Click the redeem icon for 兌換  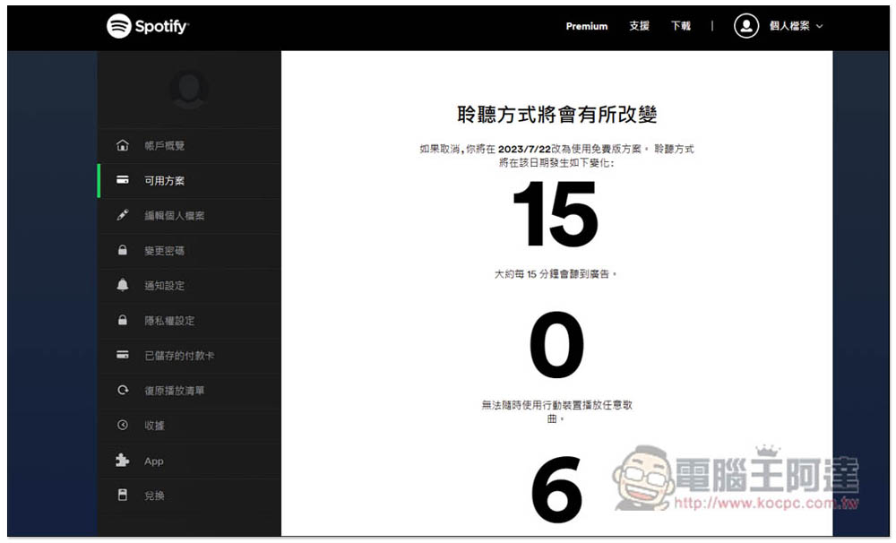pos(122,495)
